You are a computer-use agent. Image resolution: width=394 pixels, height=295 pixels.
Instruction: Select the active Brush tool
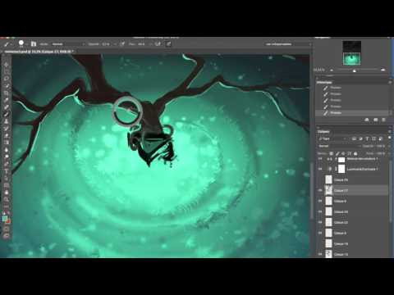[7, 114]
